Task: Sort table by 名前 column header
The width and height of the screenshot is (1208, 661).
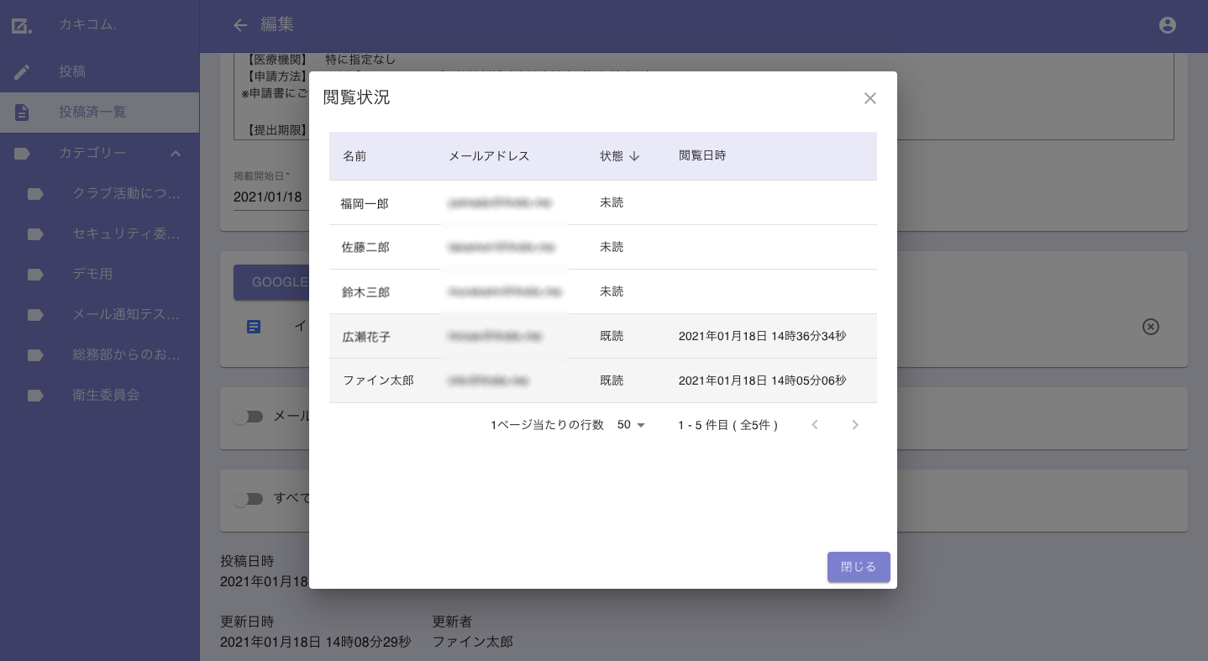Action: click(x=355, y=156)
